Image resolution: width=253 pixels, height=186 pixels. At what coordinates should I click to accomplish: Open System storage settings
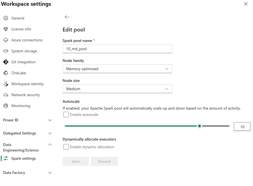pyautogui.click(x=24, y=51)
